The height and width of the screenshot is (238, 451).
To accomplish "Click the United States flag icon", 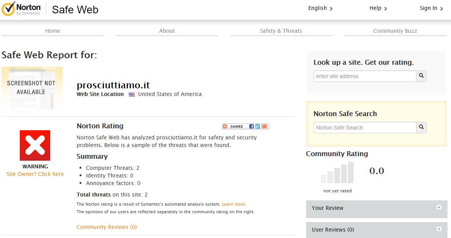I will (131, 94).
